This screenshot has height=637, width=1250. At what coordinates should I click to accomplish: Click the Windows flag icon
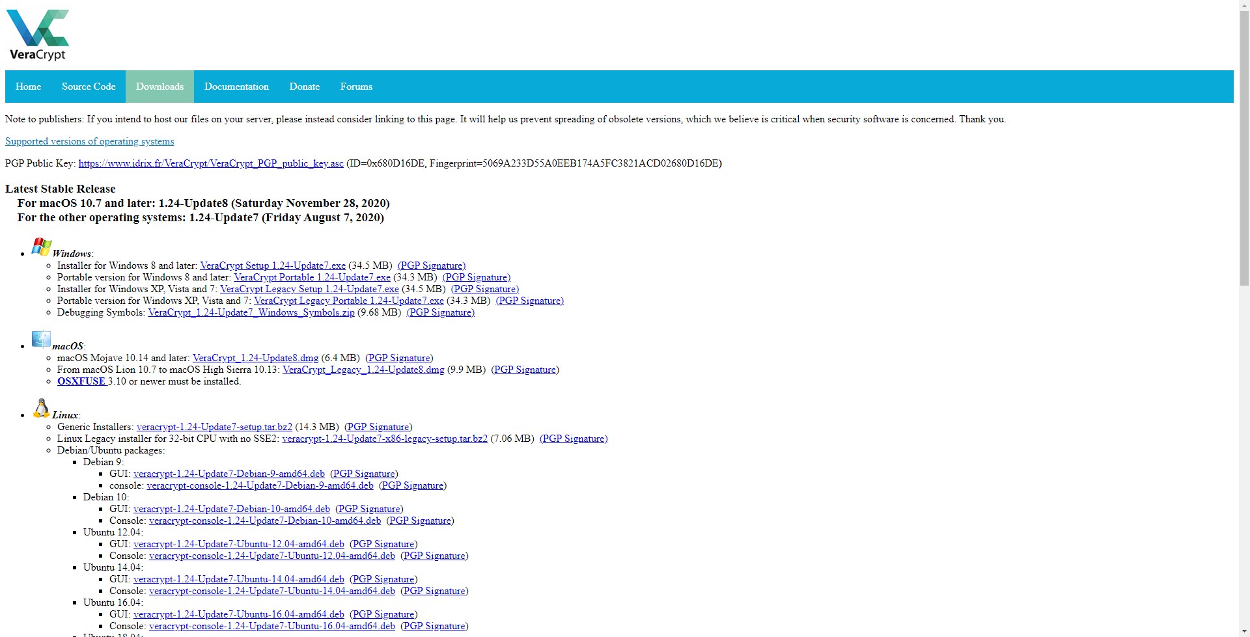coord(41,247)
